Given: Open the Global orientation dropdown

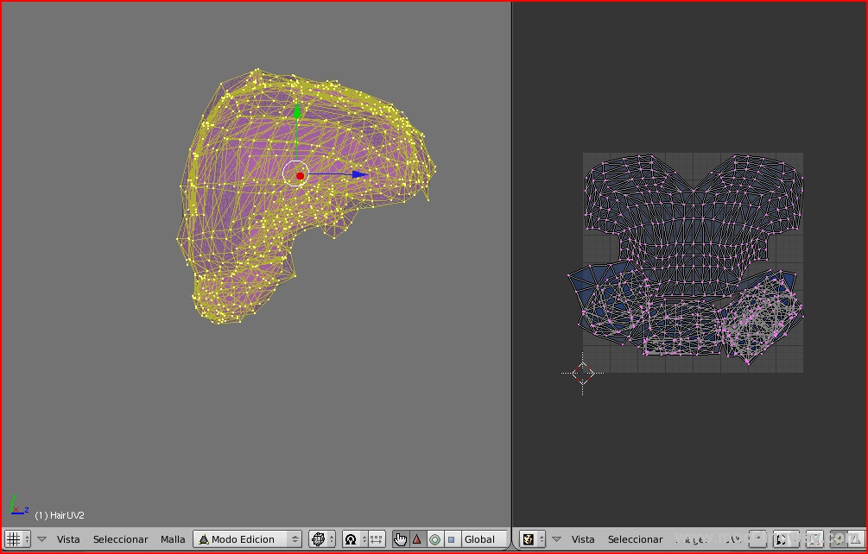Looking at the screenshot, I should click(x=482, y=539).
